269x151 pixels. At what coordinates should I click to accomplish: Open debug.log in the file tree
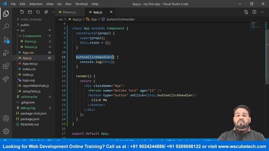point(28,108)
